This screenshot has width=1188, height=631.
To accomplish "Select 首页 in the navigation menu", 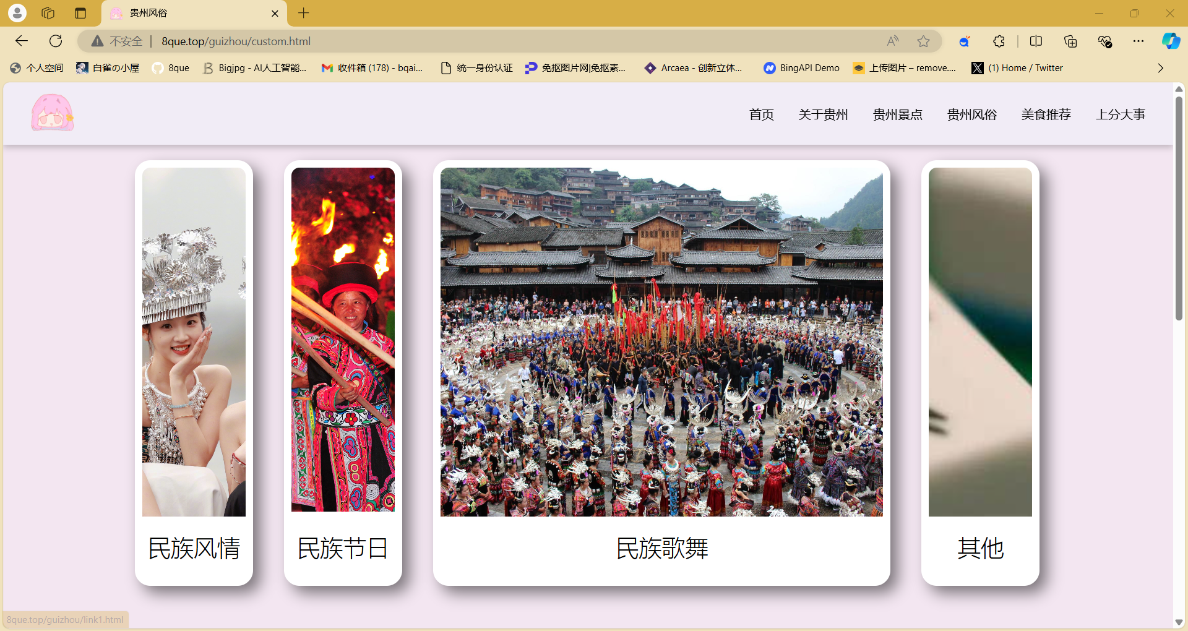I will (760, 114).
